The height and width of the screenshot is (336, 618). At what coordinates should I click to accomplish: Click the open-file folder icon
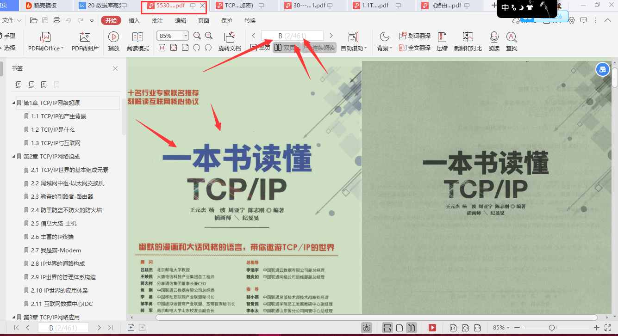tap(33, 20)
